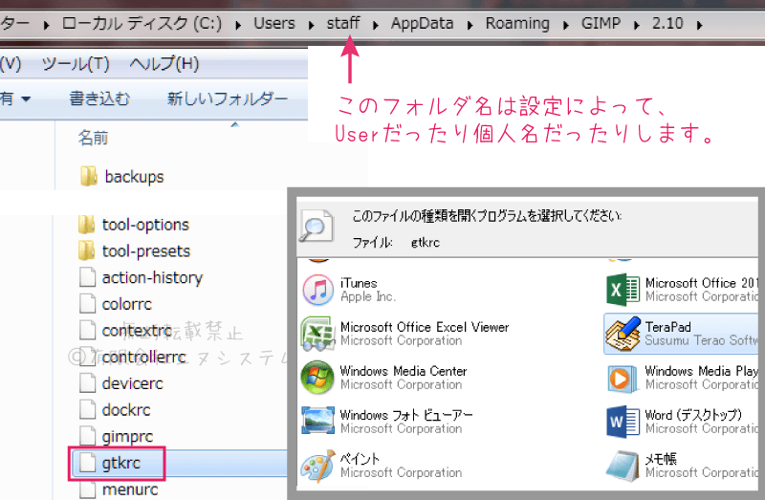Viewport: 765px width, 500px height.
Task: Choose the Microsoft Office Excel Viewer icon
Action: coord(318,334)
